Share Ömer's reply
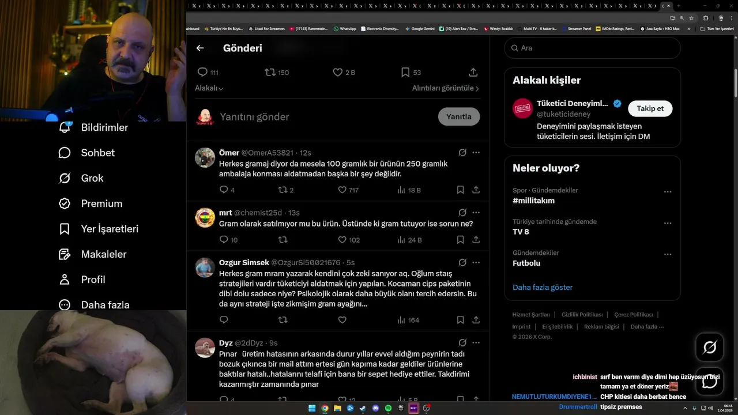Viewport: 738px width, 415px height. (476, 190)
